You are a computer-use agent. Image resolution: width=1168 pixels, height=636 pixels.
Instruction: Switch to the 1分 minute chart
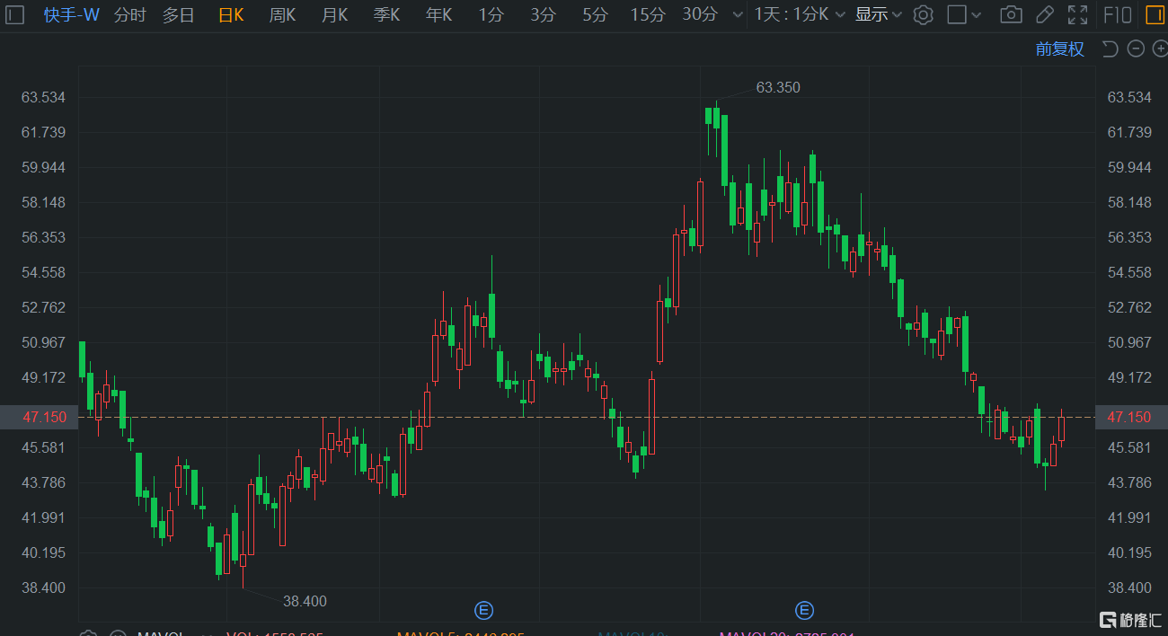coord(491,14)
